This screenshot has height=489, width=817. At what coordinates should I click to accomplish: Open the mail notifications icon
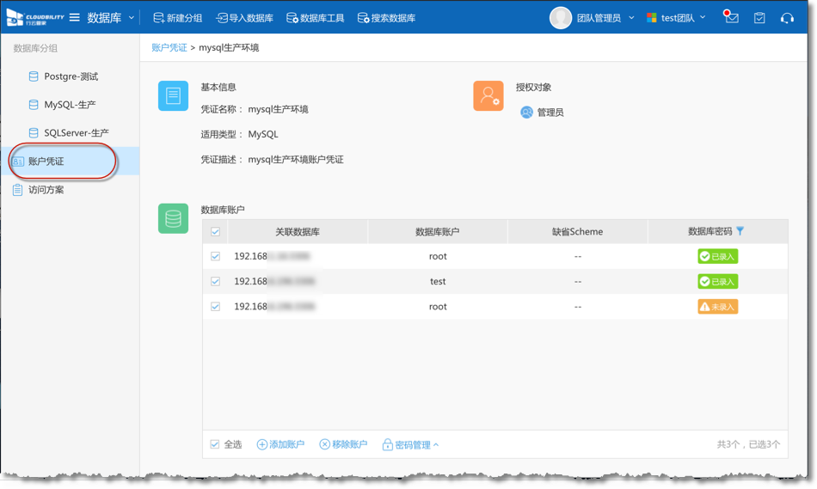731,17
